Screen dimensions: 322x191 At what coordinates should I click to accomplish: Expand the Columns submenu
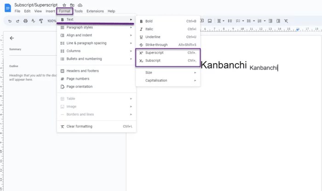click(x=97, y=51)
